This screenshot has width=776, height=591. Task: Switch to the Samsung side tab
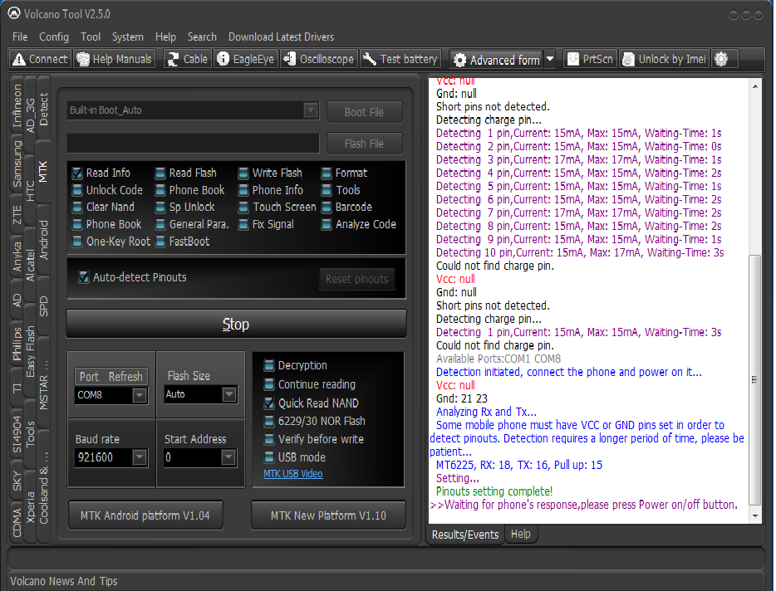pyautogui.click(x=17, y=164)
